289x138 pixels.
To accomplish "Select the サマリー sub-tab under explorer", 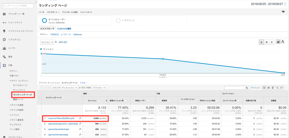I will [44, 34].
